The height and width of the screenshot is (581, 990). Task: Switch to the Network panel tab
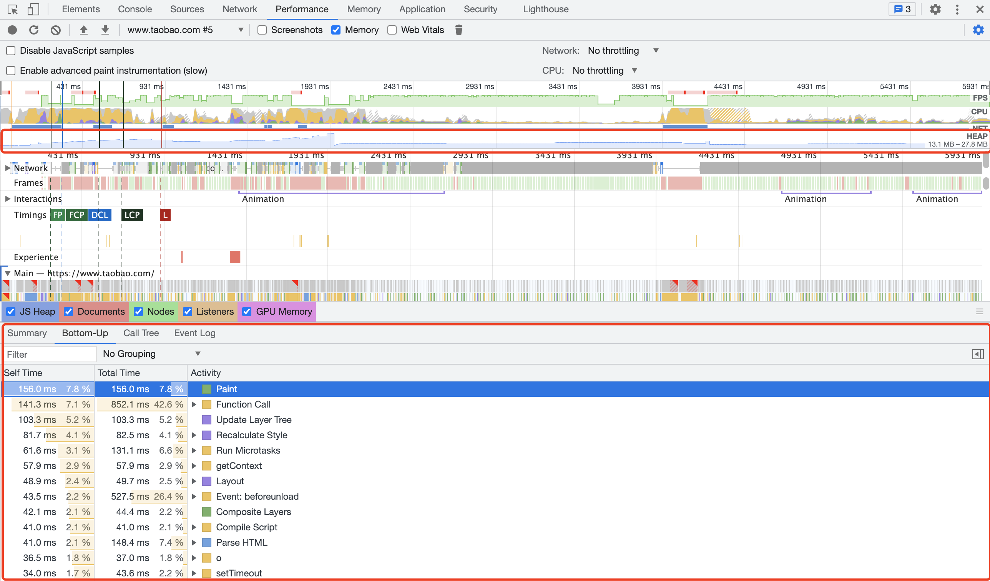coord(240,10)
